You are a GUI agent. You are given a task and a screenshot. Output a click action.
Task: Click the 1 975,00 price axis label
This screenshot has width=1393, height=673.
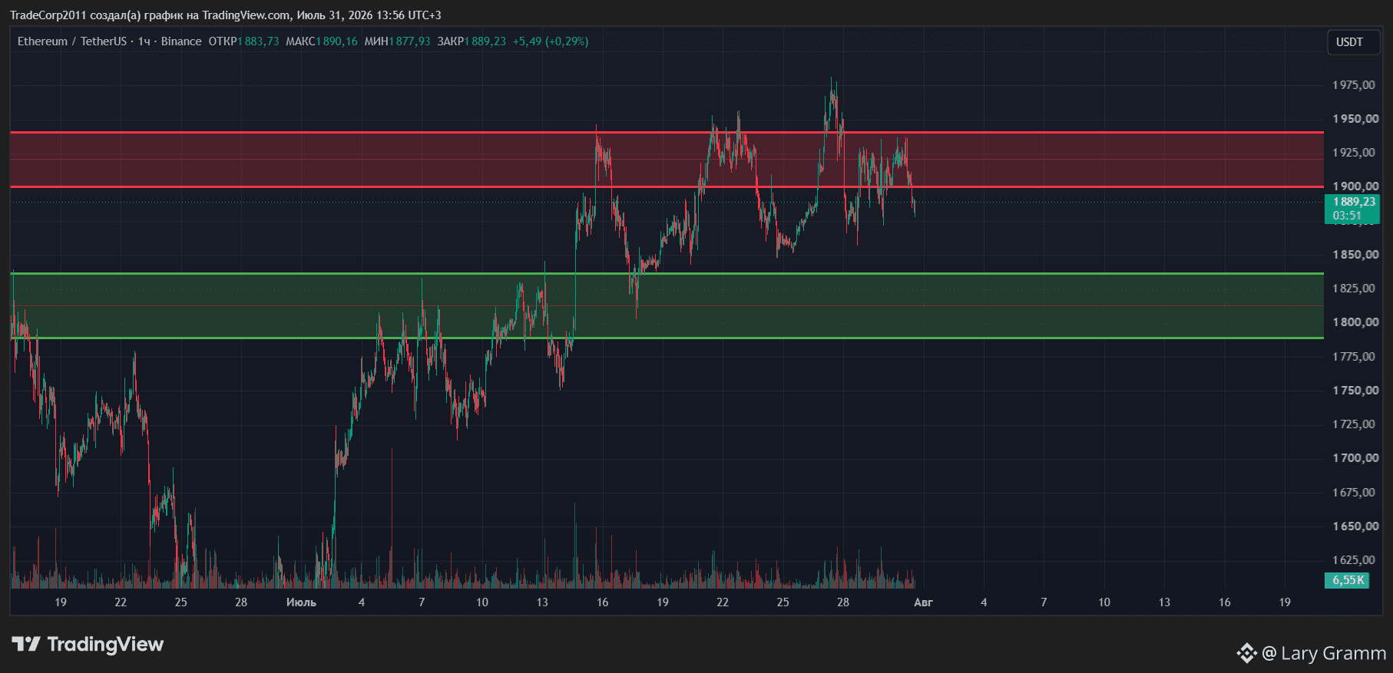point(1354,85)
